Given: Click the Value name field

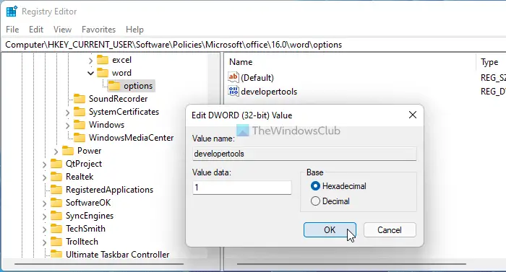Looking at the screenshot, I should pyautogui.click(x=304, y=154).
